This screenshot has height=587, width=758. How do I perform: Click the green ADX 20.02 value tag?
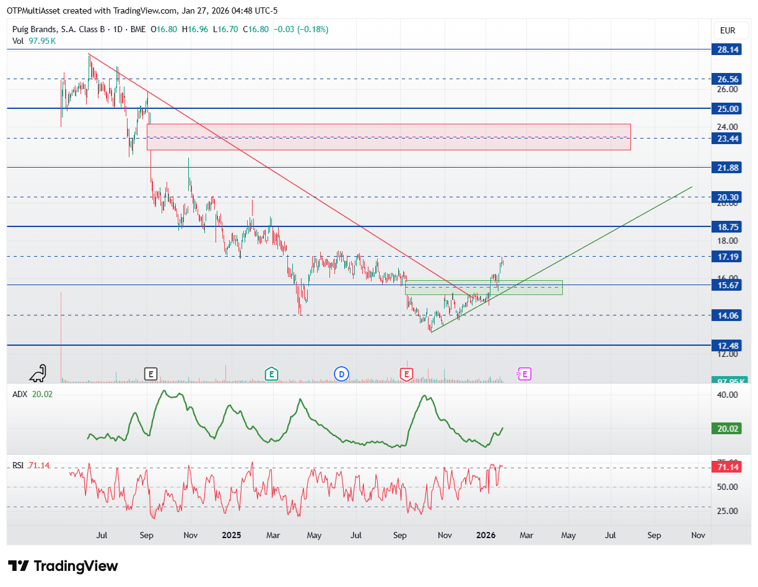pyautogui.click(x=726, y=429)
